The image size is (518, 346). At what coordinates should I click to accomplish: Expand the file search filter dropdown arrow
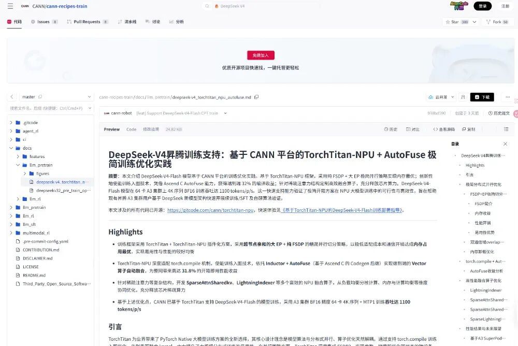[90, 108]
